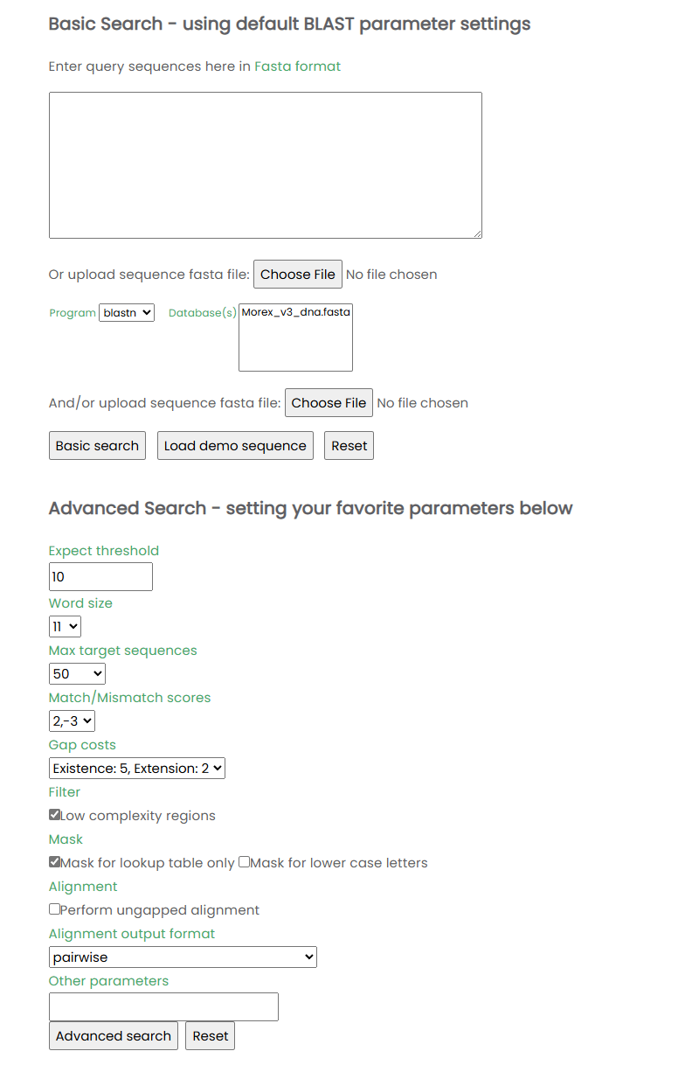The height and width of the screenshot is (1072, 692).
Task: Open the Fasta format link
Action: click(297, 66)
